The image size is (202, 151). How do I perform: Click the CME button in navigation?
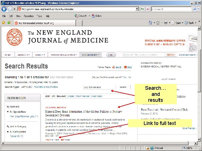click(x=111, y=55)
